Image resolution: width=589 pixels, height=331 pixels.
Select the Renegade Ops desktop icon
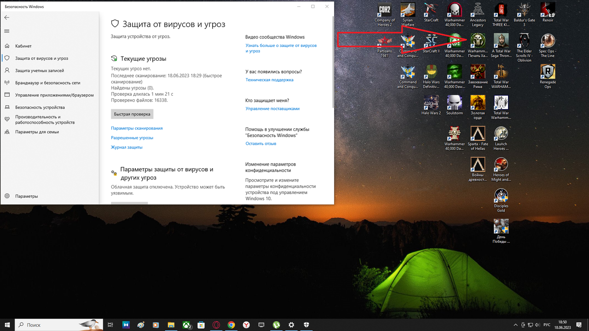click(x=548, y=76)
